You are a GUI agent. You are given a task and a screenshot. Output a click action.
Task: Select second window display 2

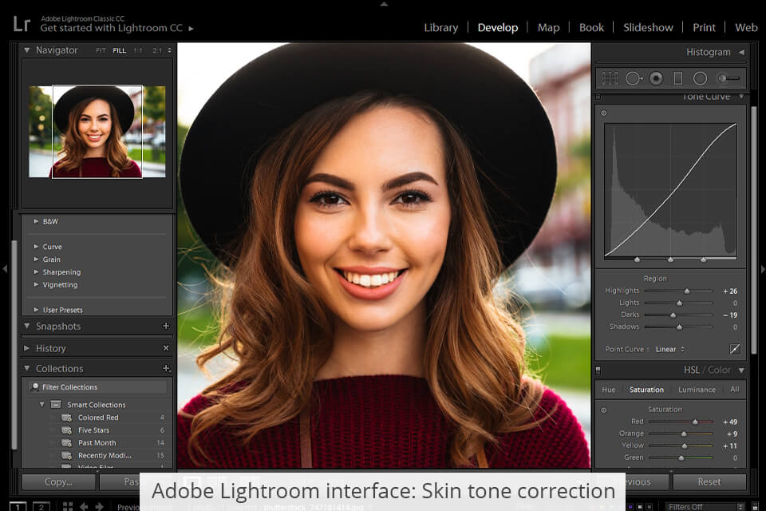[x=41, y=506]
